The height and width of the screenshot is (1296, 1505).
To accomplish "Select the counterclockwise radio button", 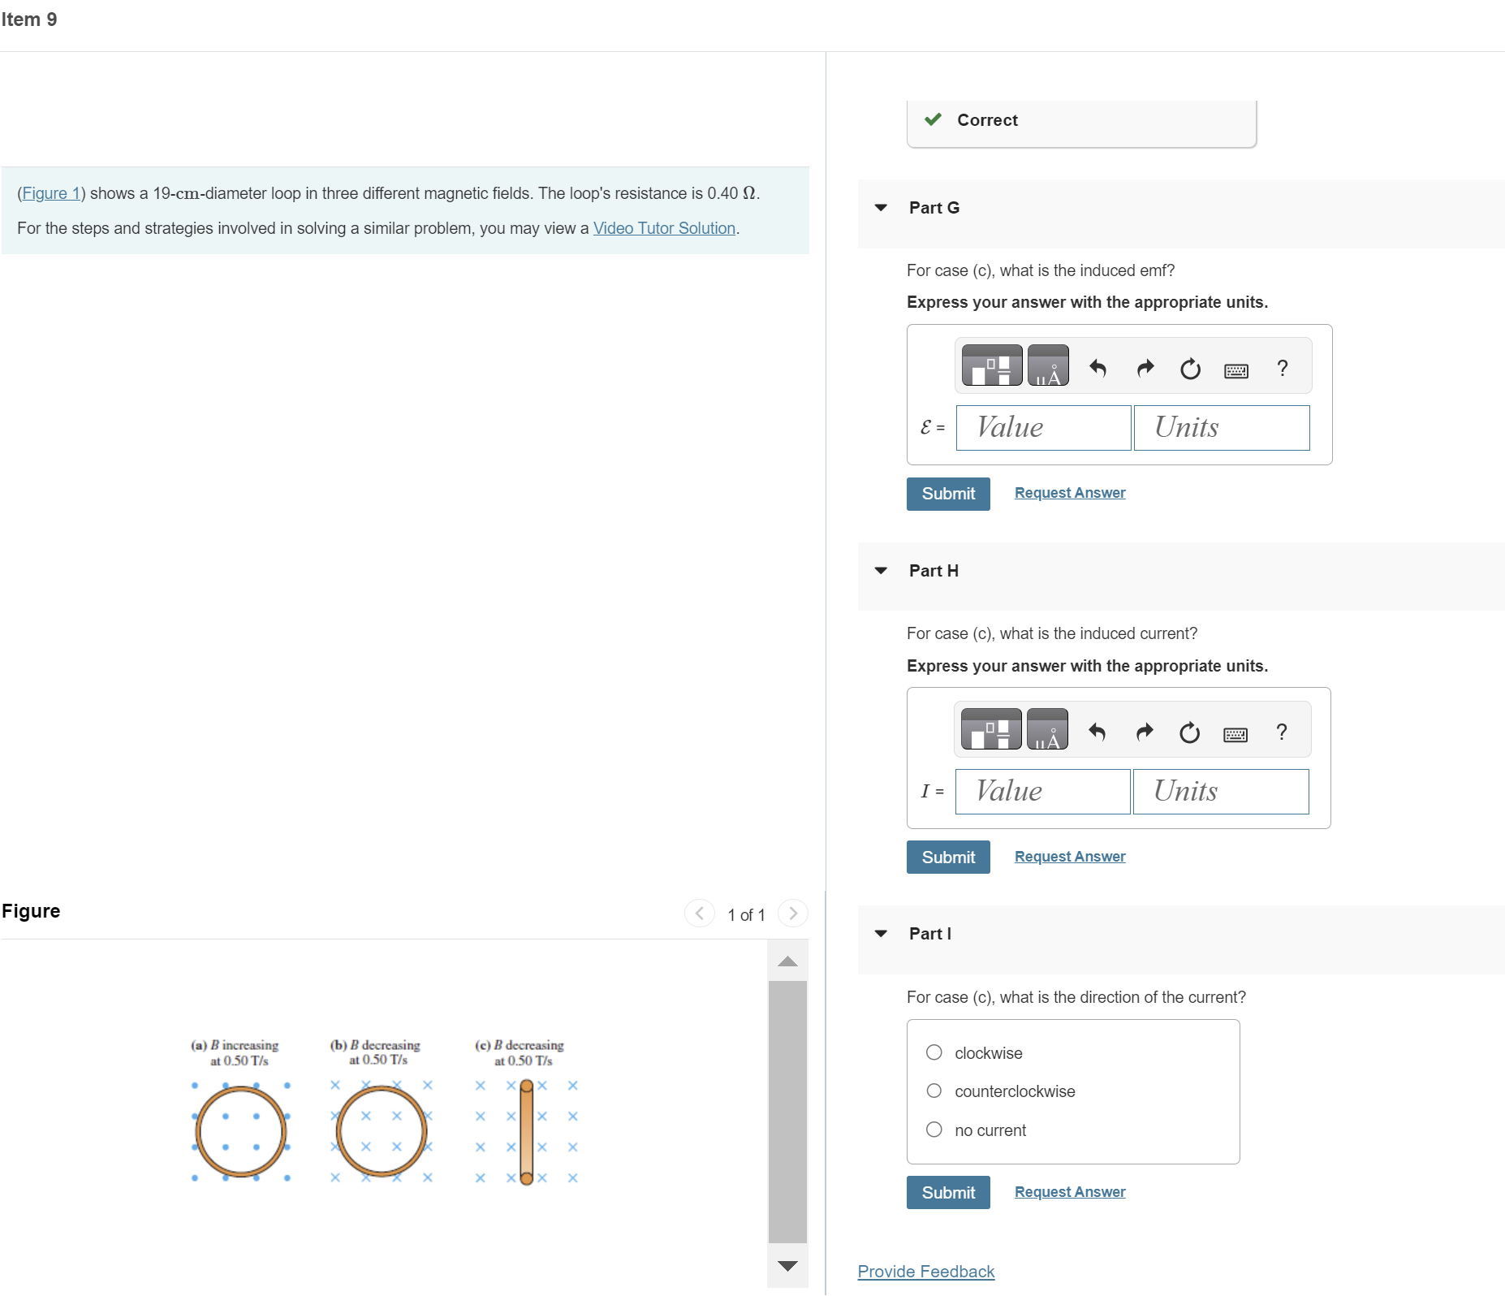I will pos(934,1091).
